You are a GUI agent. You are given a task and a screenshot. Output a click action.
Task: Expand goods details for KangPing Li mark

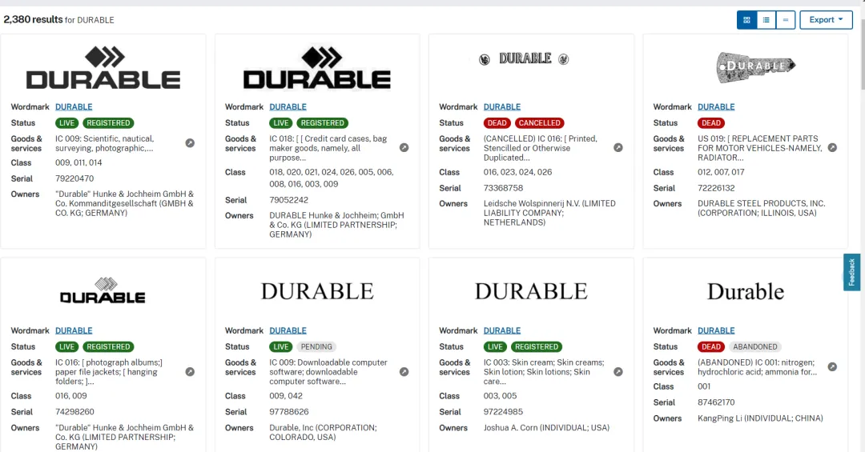click(832, 366)
